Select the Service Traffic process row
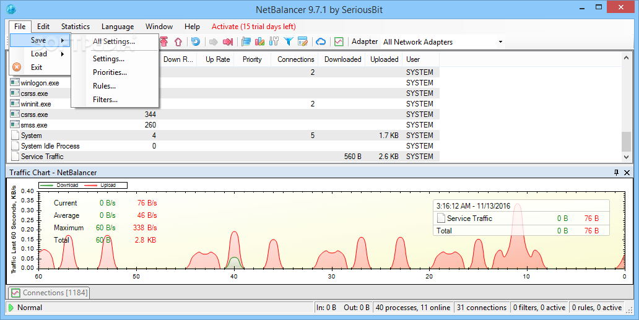The height and width of the screenshot is (320, 639). 224,157
